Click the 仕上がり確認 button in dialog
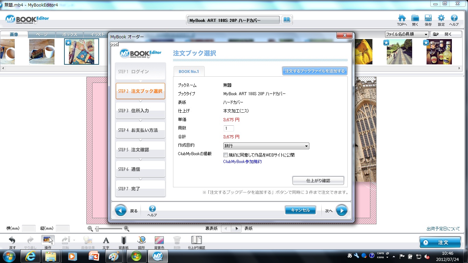The image size is (468, 263). tap(318, 180)
